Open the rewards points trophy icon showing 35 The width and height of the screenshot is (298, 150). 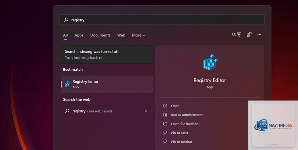236,35
